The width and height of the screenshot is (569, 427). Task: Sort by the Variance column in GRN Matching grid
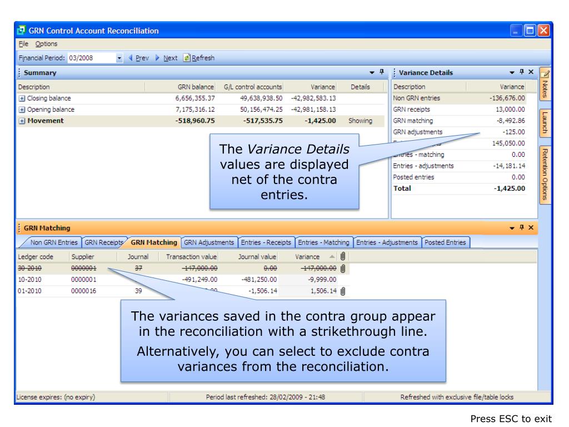tap(307, 257)
